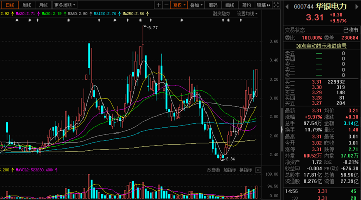Viewport: 361px width, 200px height.
Task: Open DK点自动提示涨跌信号 link
Action: click(322, 46)
